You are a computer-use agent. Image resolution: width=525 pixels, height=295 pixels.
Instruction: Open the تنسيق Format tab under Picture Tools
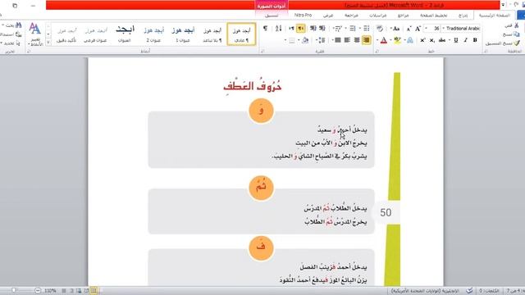click(272, 16)
